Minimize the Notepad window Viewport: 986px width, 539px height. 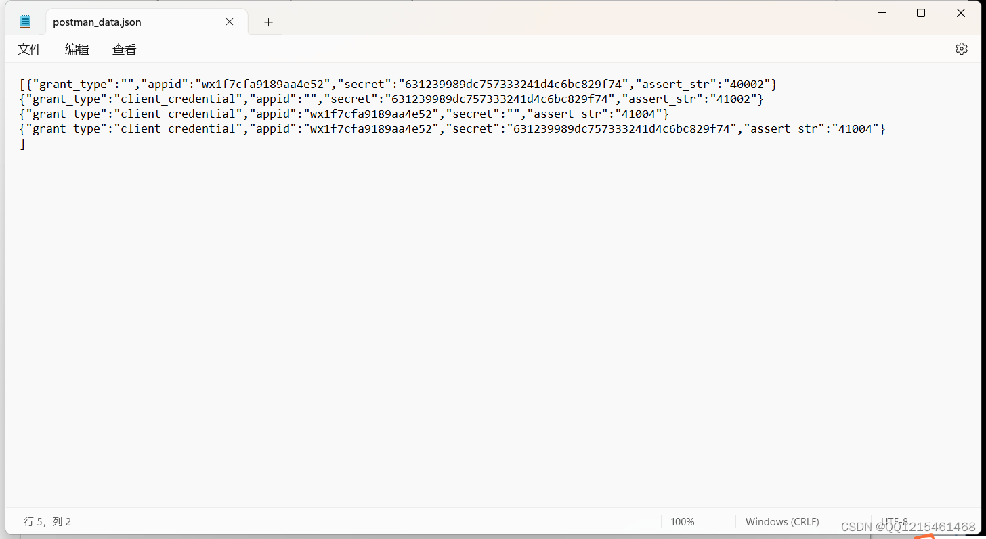(x=882, y=13)
